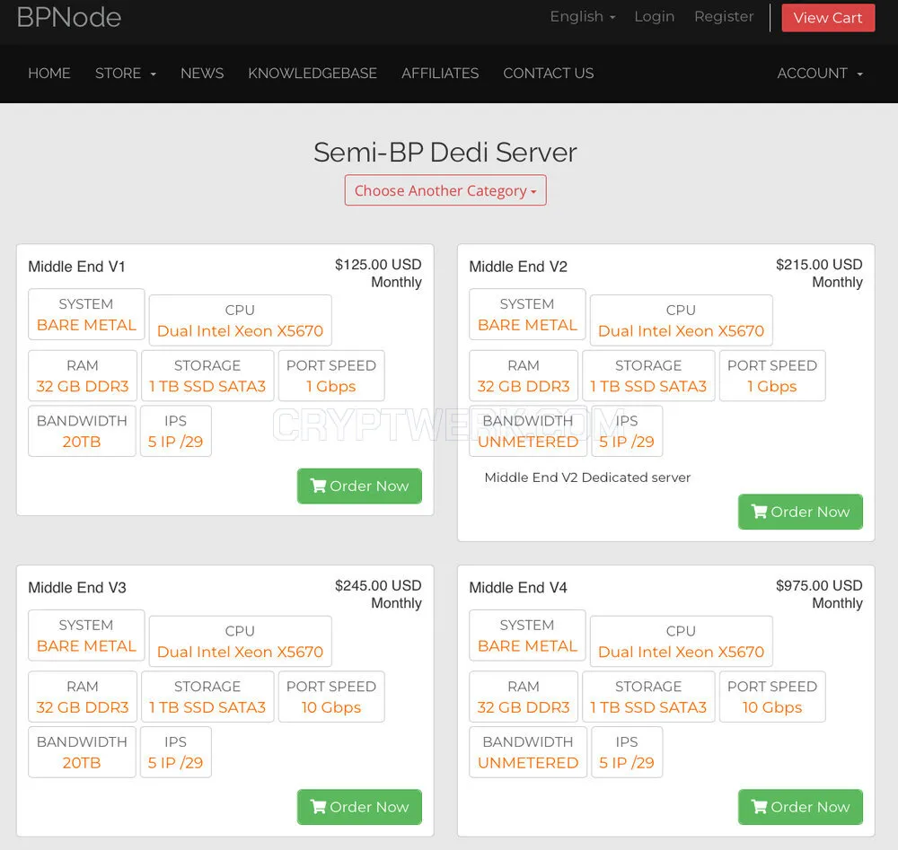This screenshot has height=850, width=898.
Task: Open the Choose Another Category dropdown
Action: pos(445,190)
